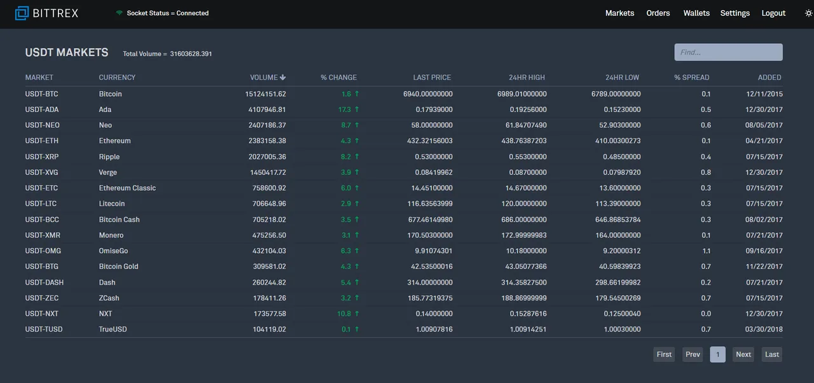Screen dimensions: 814x383
Task: Open the USDT-LTC market
Action: [41, 204]
